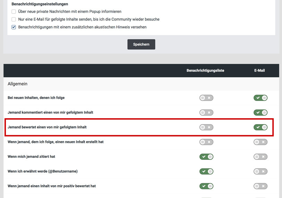Turn on e-mail for 'positiv bewertet hat' row
Viewport: 282px width, 198px height.
pyautogui.click(x=260, y=186)
